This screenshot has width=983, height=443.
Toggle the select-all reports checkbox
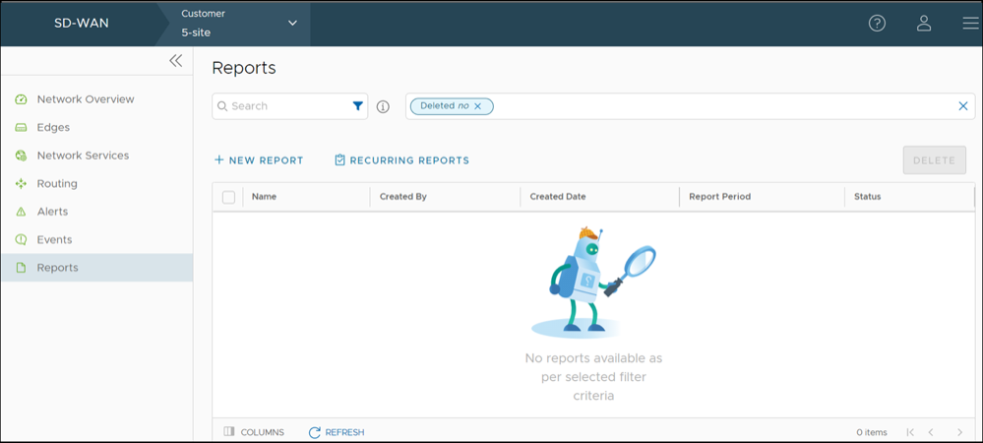click(228, 197)
